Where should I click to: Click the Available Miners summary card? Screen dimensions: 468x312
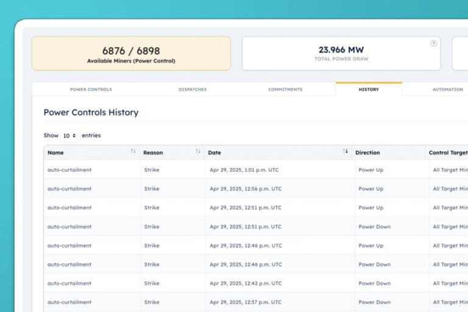(131, 53)
